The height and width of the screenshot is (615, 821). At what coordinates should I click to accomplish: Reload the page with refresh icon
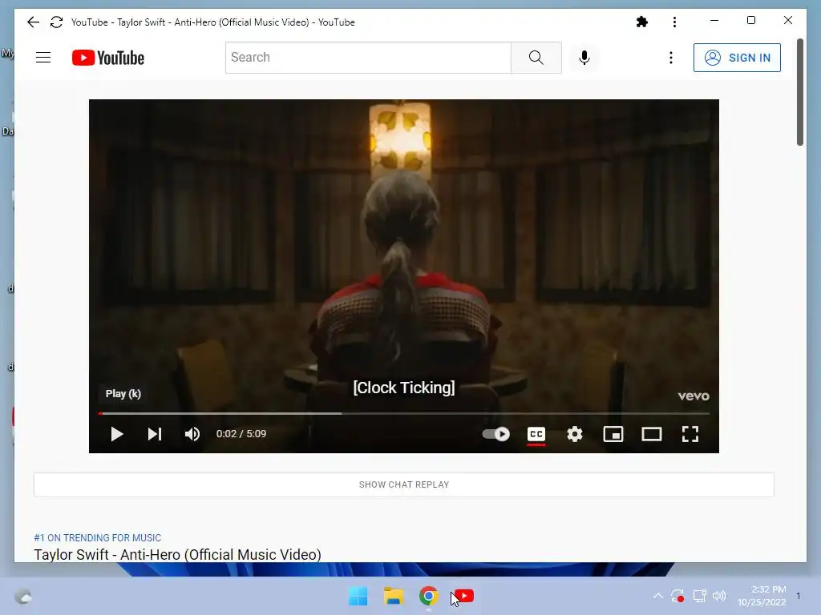(x=57, y=22)
